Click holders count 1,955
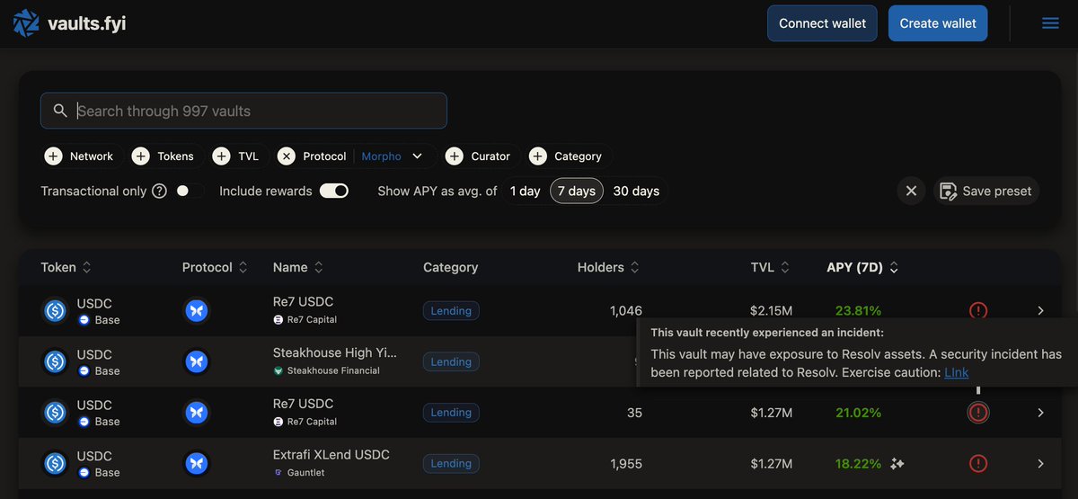Image resolution: width=1078 pixels, height=499 pixels. click(x=626, y=464)
